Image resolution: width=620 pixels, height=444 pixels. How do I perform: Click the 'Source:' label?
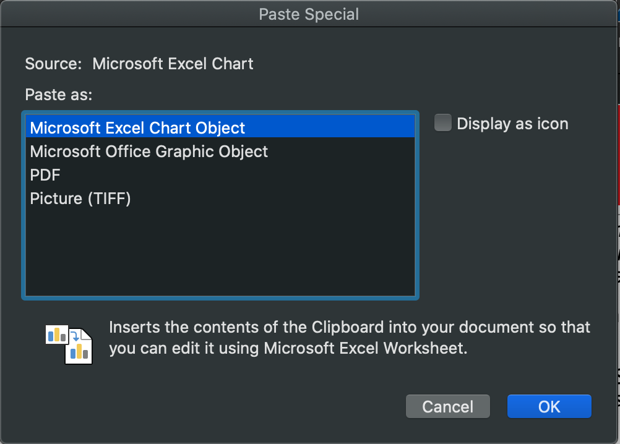(53, 64)
